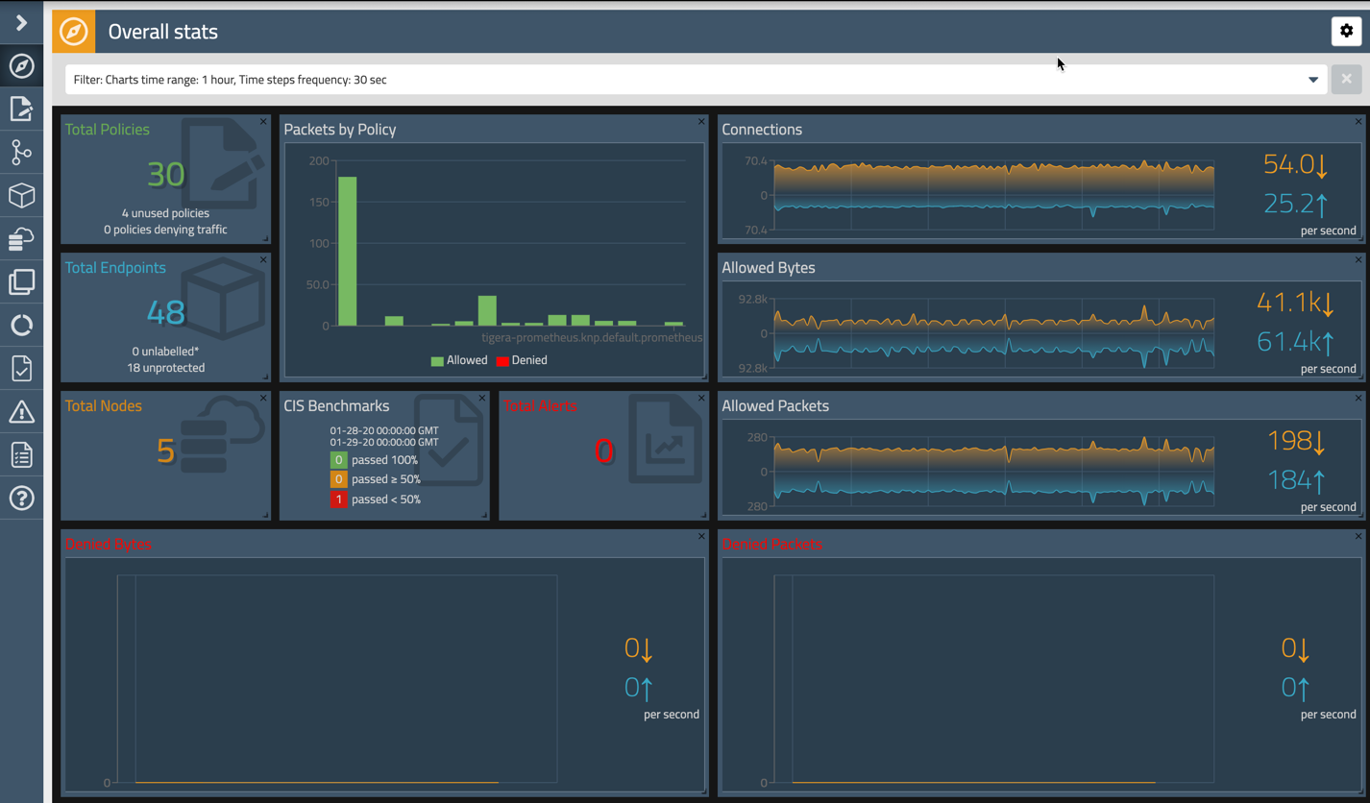
Task: Click the CIS Benchmarks title
Action: tap(336, 406)
